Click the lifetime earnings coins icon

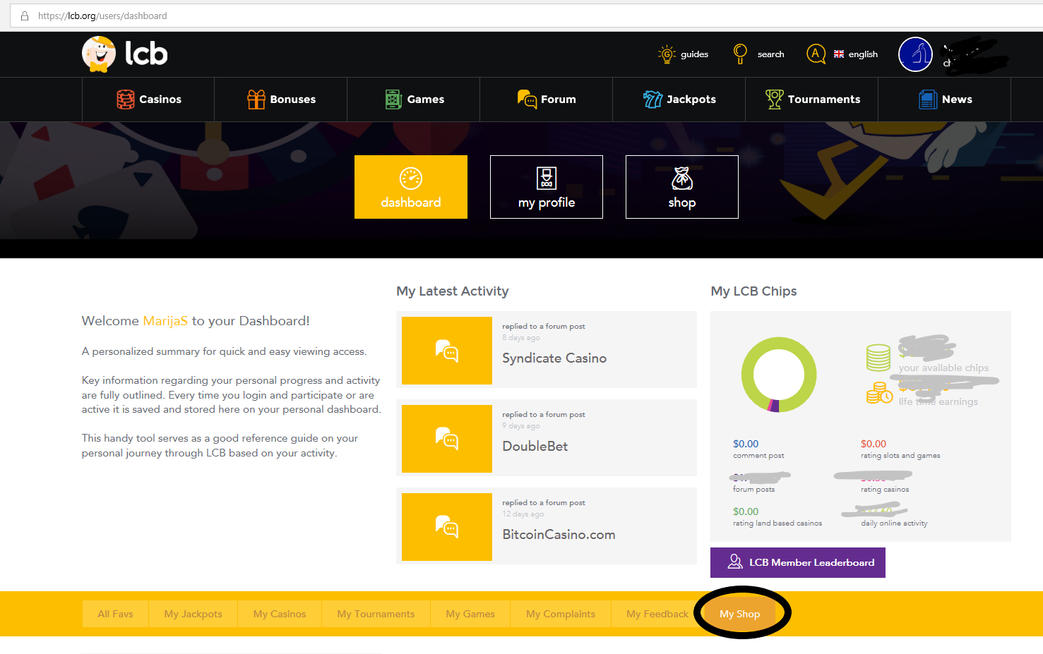pyautogui.click(x=879, y=393)
